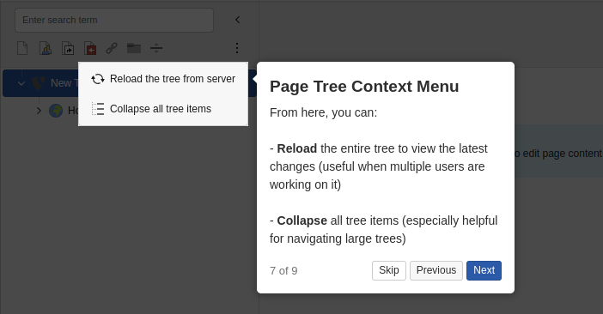Select the shortcut page icon in toolbar
The height and width of the screenshot is (314, 603).
coord(68,48)
